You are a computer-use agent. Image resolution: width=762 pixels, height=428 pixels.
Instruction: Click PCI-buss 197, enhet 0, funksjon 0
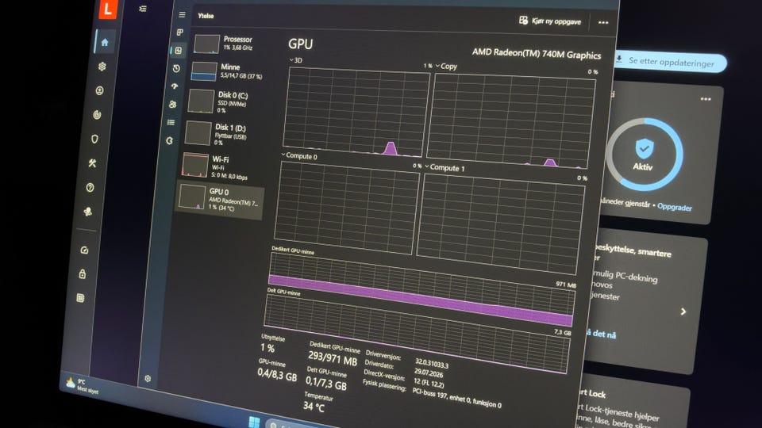coord(457,397)
